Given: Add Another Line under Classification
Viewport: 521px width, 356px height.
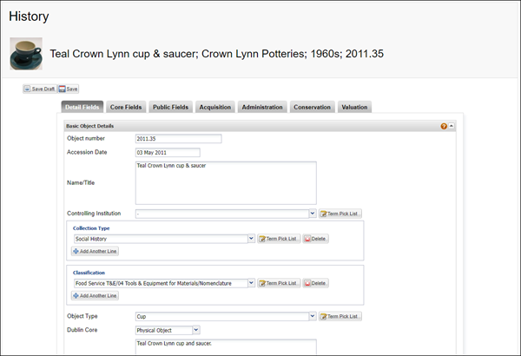Looking at the screenshot, I should point(95,295).
